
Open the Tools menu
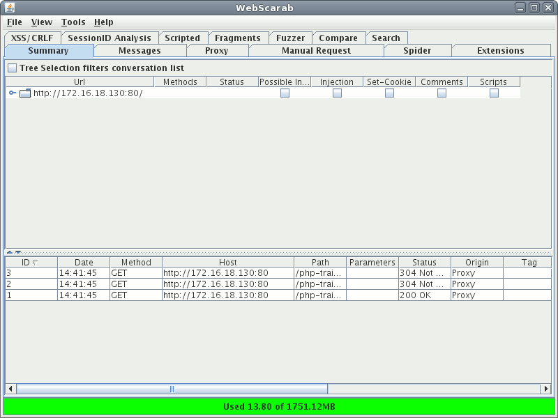[73, 22]
